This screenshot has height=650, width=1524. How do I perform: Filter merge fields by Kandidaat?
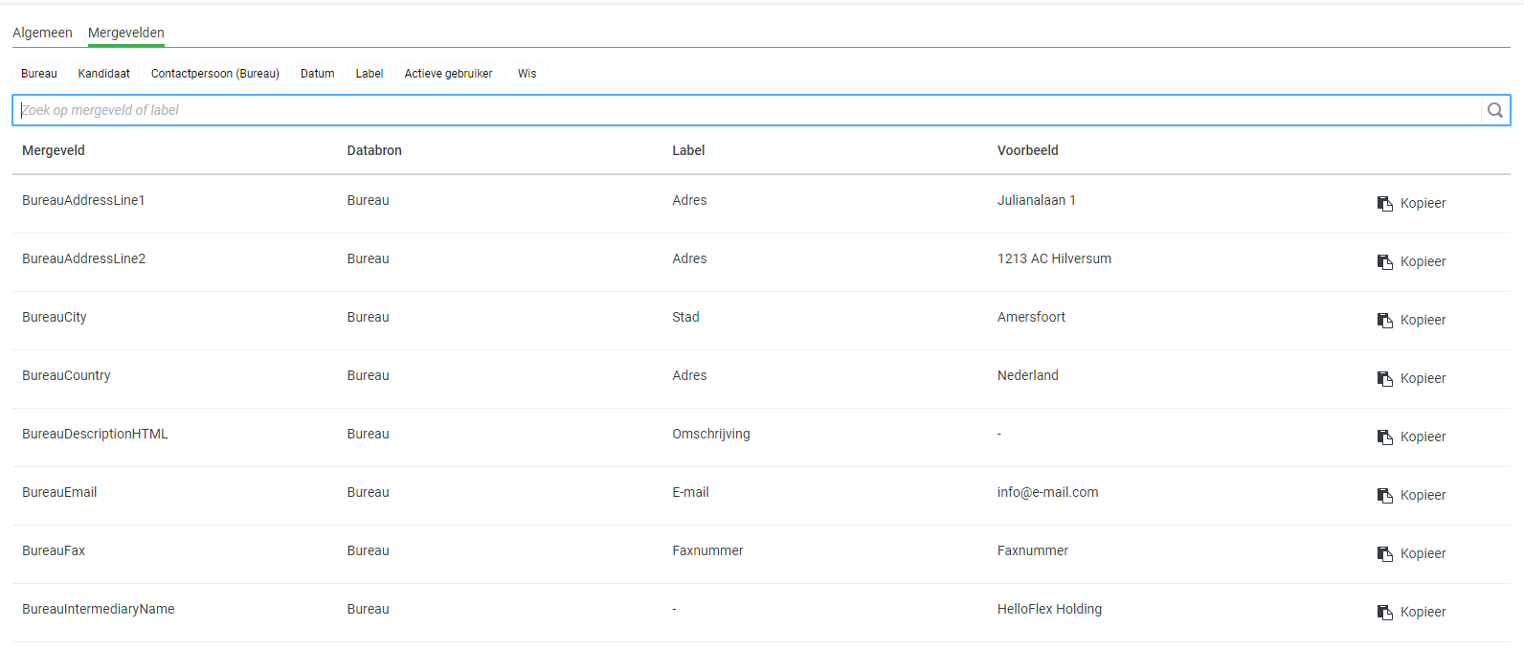tap(104, 74)
